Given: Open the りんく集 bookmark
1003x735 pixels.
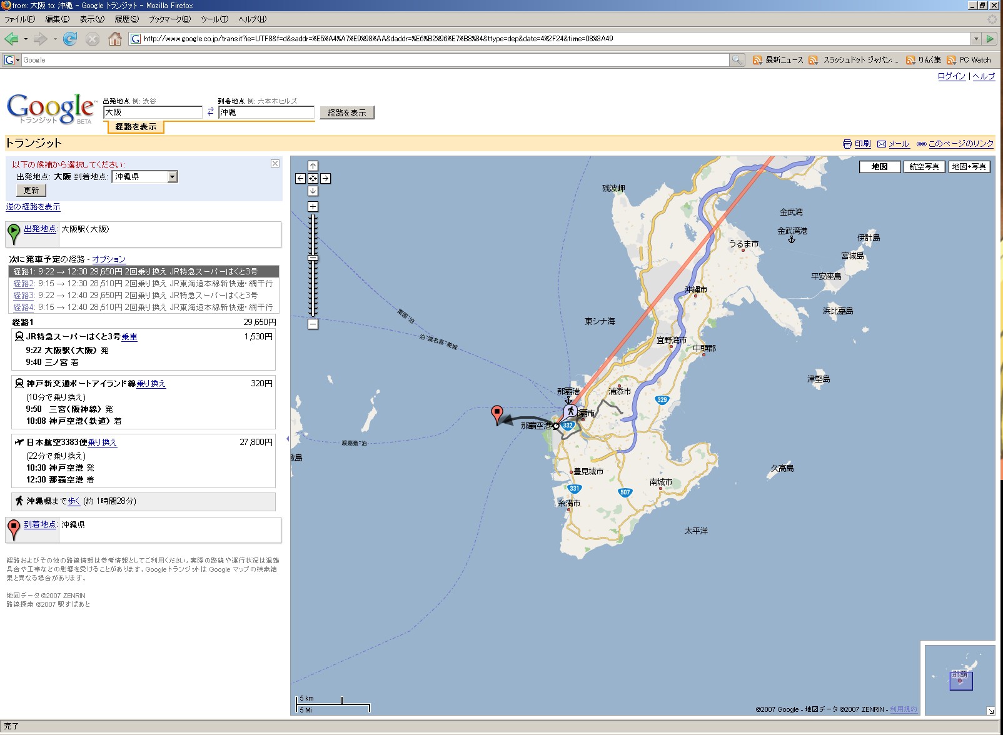Looking at the screenshot, I should tap(924, 60).
